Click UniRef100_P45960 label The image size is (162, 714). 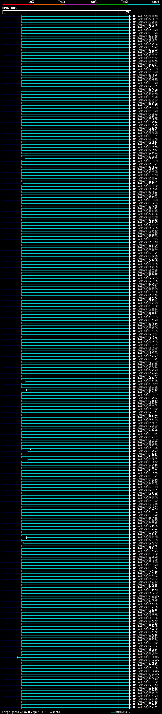[145, 67]
